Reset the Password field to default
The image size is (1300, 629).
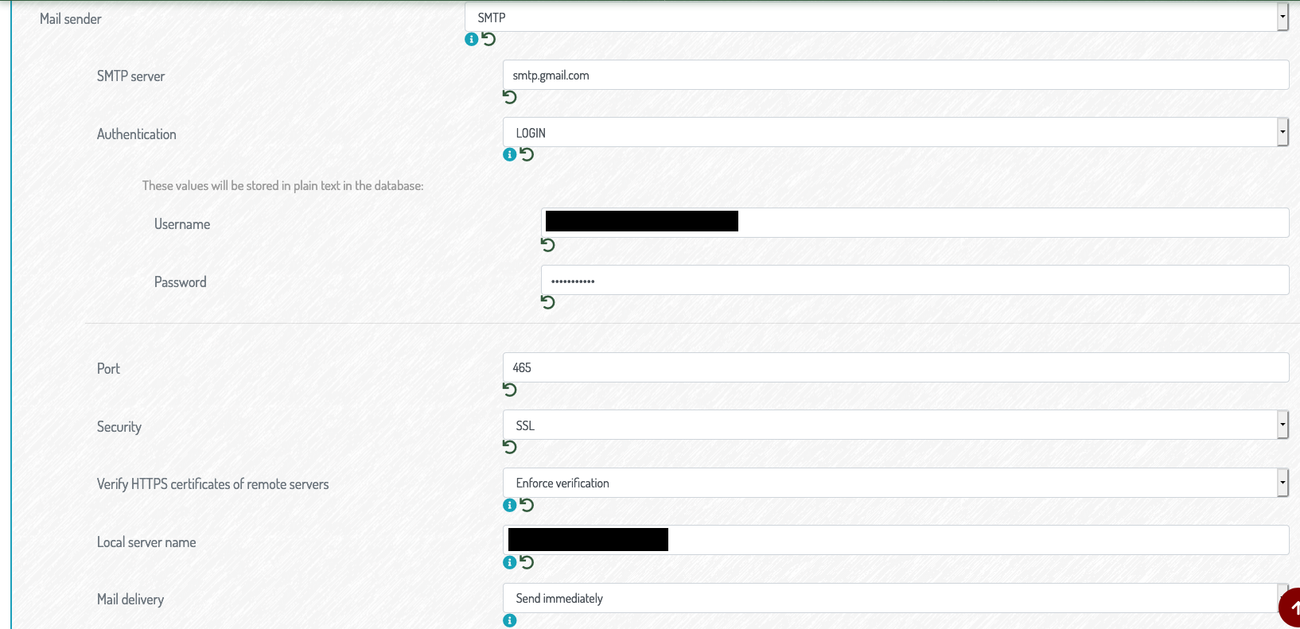548,302
